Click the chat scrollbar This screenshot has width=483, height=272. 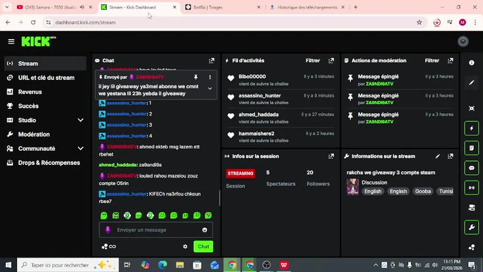(219, 198)
